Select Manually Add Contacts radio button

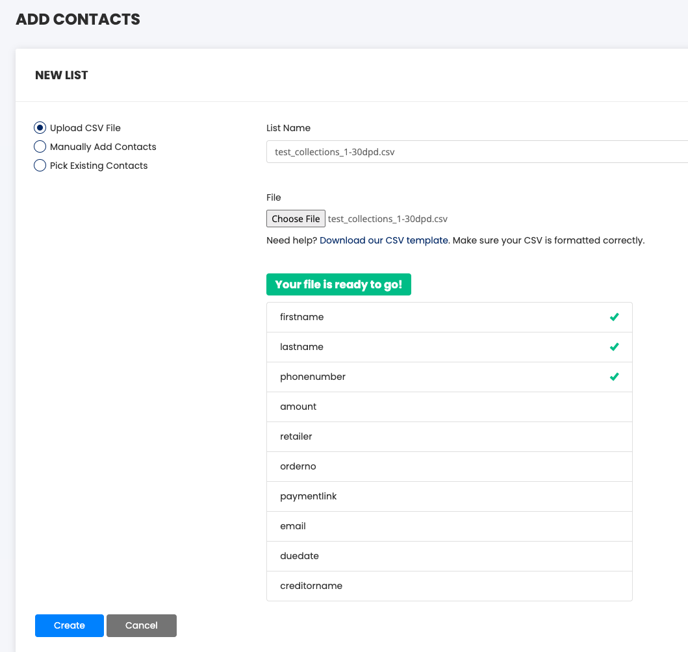coord(40,147)
